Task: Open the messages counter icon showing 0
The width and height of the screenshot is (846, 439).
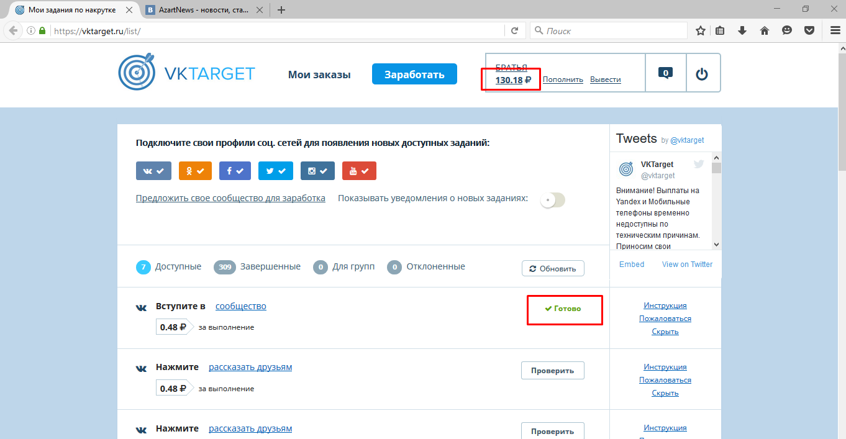Action: click(x=666, y=73)
